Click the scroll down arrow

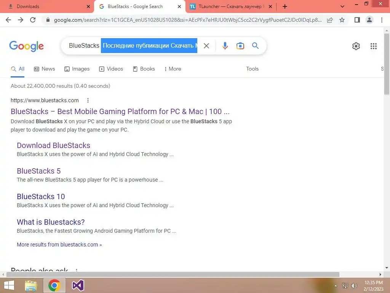(x=387, y=268)
